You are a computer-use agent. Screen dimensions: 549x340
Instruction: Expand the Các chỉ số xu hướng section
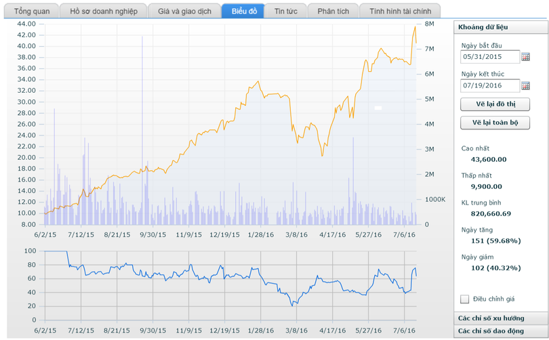click(x=500, y=318)
